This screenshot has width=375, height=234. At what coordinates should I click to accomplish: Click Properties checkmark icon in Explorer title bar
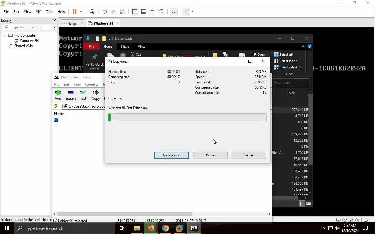pyautogui.click(x=98, y=39)
